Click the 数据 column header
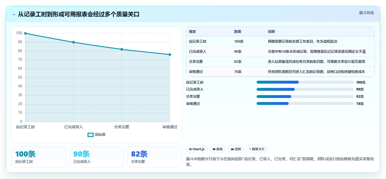Screen dimensions: 386x179 point(237,32)
